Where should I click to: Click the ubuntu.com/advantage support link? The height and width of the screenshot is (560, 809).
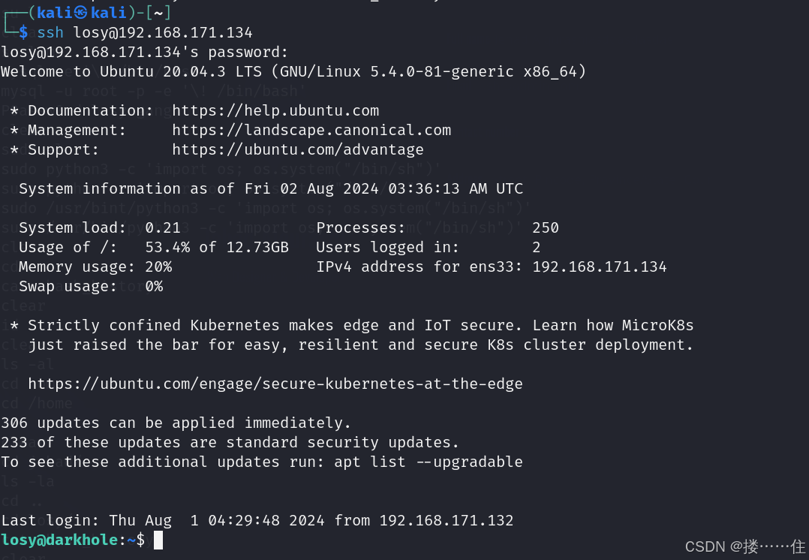[x=298, y=149]
